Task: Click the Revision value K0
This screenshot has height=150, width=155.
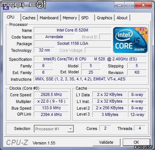Action: pyautogui.click(x=137, y=72)
